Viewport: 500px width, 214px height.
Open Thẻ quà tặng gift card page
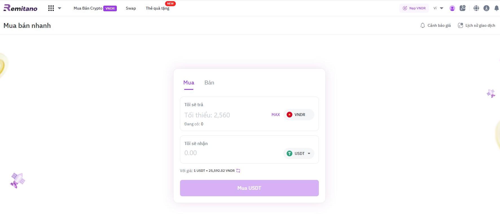click(157, 8)
